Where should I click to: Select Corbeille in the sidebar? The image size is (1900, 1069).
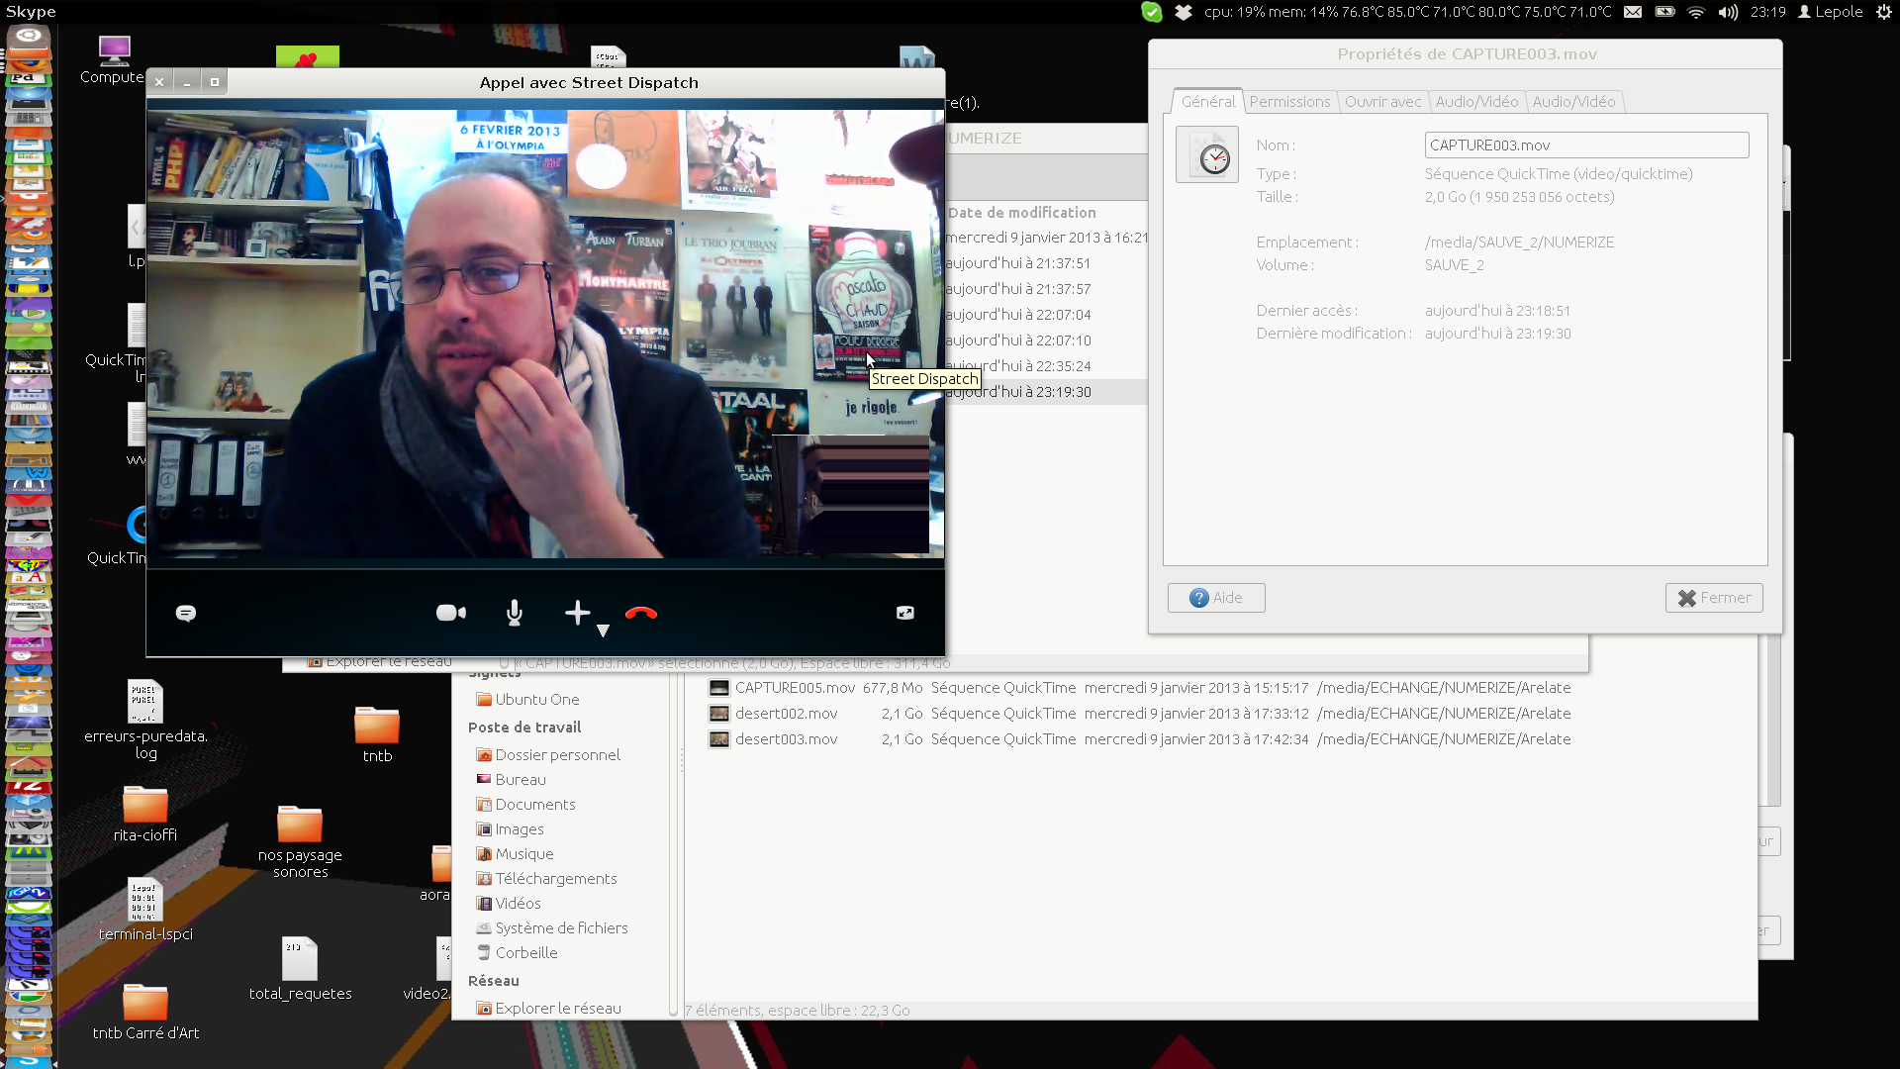(526, 953)
